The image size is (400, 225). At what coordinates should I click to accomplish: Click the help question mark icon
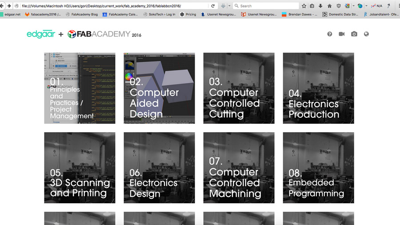point(330,34)
